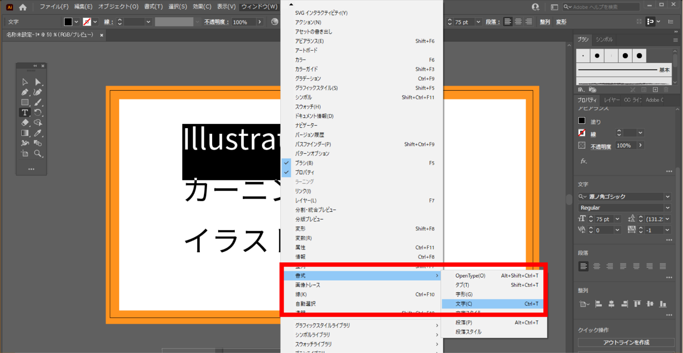This screenshot has height=353, width=683.
Task: Choose 線(K) in the Window menu
Action: (x=362, y=294)
